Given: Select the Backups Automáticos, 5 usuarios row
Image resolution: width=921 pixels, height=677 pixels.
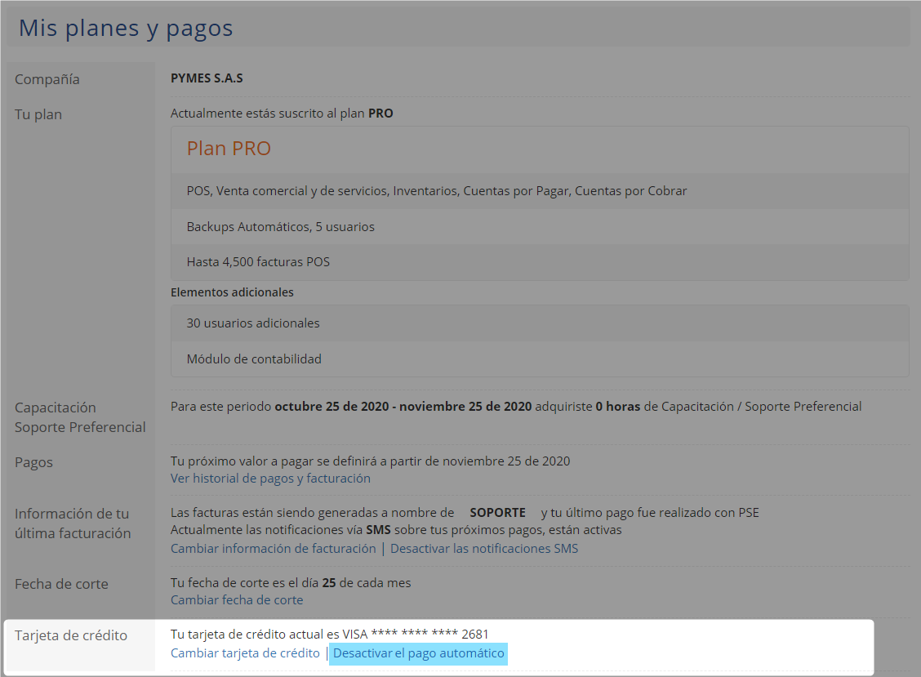Looking at the screenshot, I should [x=280, y=227].
